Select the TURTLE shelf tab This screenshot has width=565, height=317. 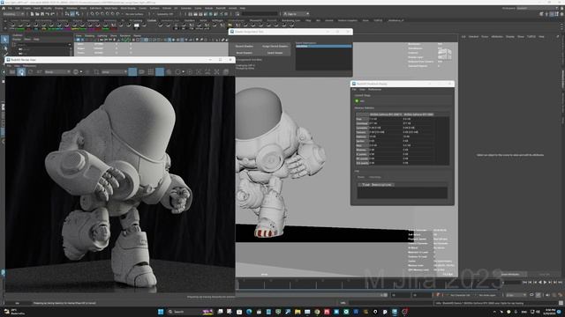coord(378,20)
